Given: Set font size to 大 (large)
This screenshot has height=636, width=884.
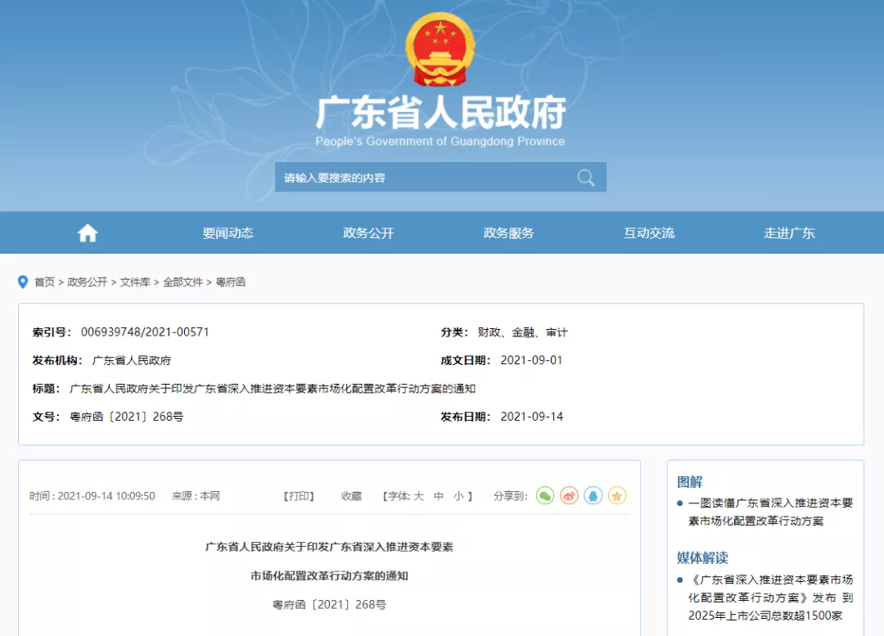Looking at the screenshot, I should pos(418,496).
